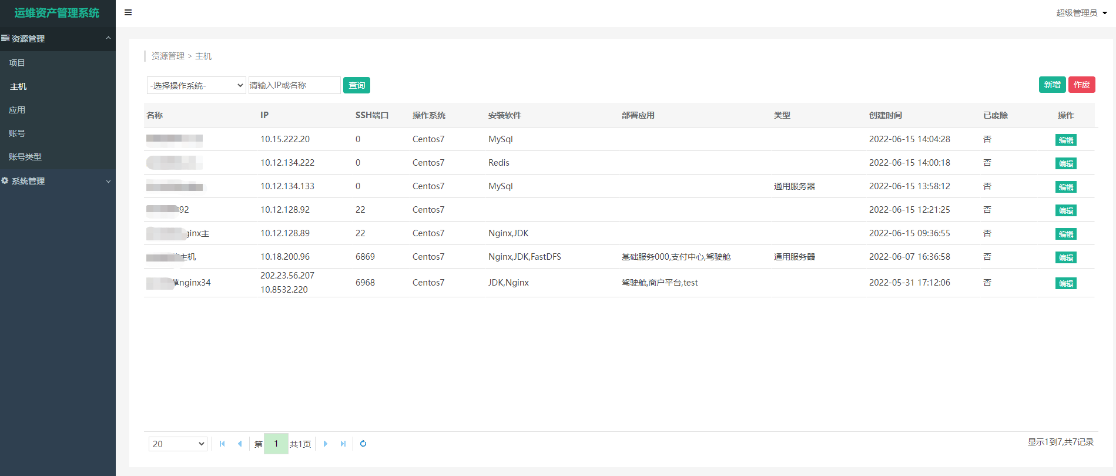Image resolution: width=1116 pixels, height=476 pixels.
Task: Click the 操作系统 column header
Action: click(x=429, y=115)
